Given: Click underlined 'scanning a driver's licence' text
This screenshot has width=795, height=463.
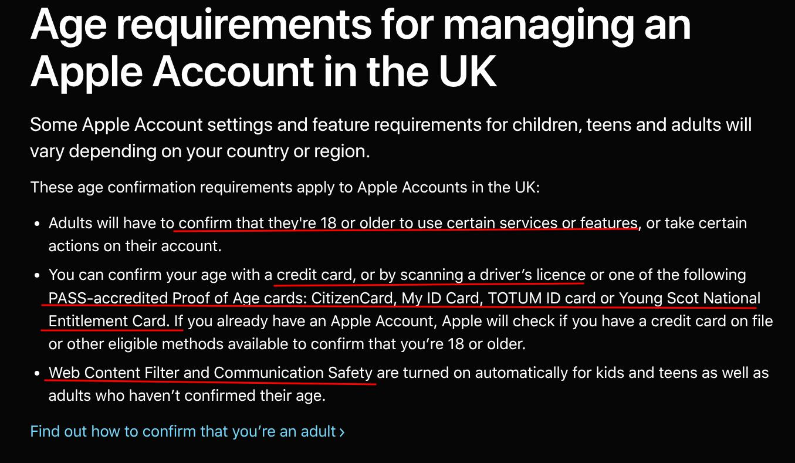Looking at the screenshot, I should [x=482, y=275].
